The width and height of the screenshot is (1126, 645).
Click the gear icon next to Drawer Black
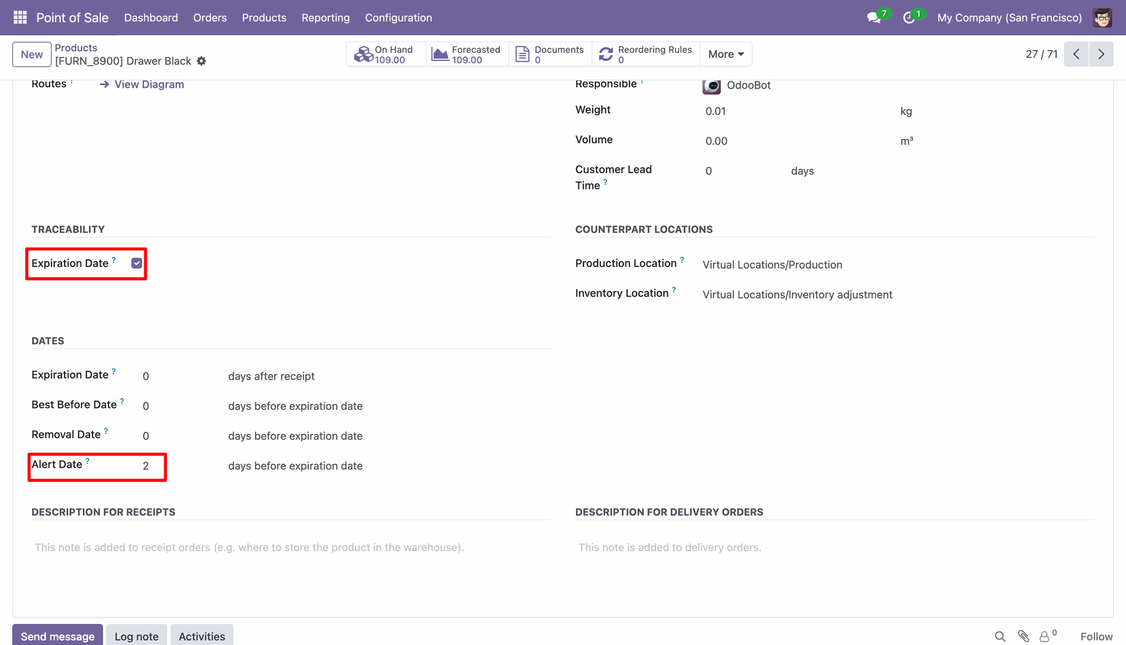pos(201,61)
